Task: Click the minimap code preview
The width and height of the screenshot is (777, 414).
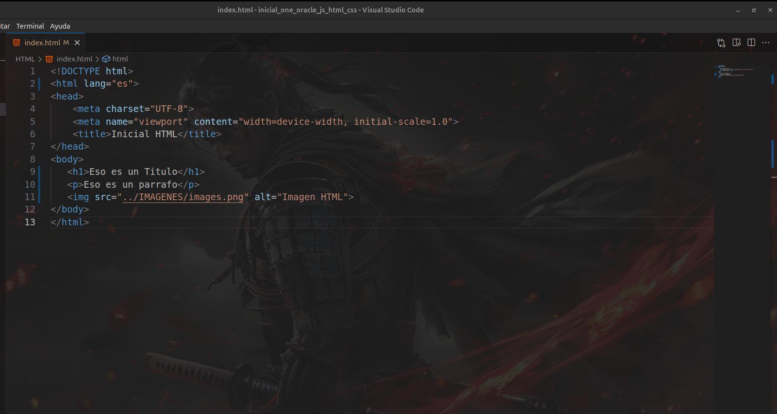Action: click(735, 71)
